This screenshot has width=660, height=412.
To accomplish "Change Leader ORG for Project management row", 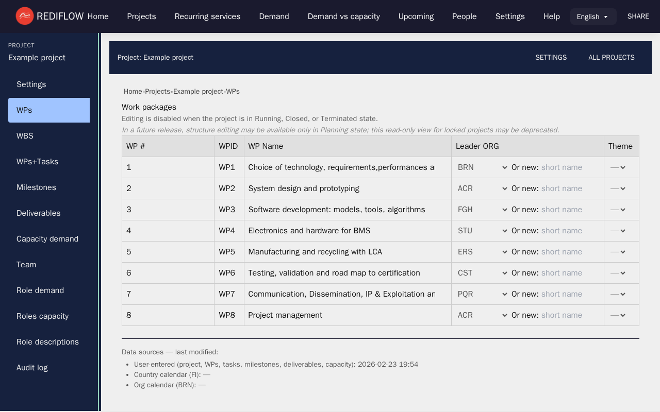I will pos(482,315).
